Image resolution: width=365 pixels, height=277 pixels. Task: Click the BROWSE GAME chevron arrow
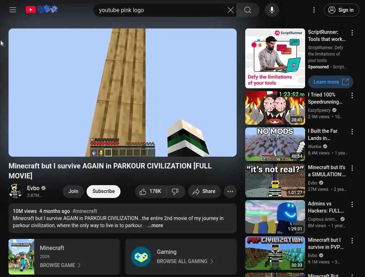[79, 265]
